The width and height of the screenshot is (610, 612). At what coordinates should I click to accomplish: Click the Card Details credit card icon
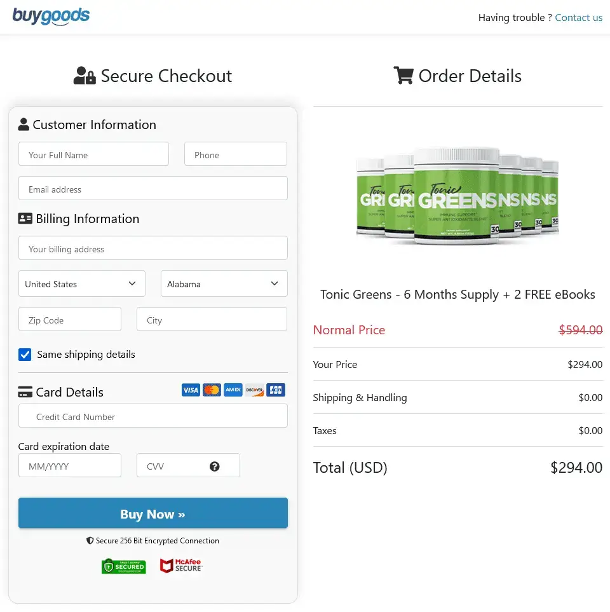pos(24,391)
